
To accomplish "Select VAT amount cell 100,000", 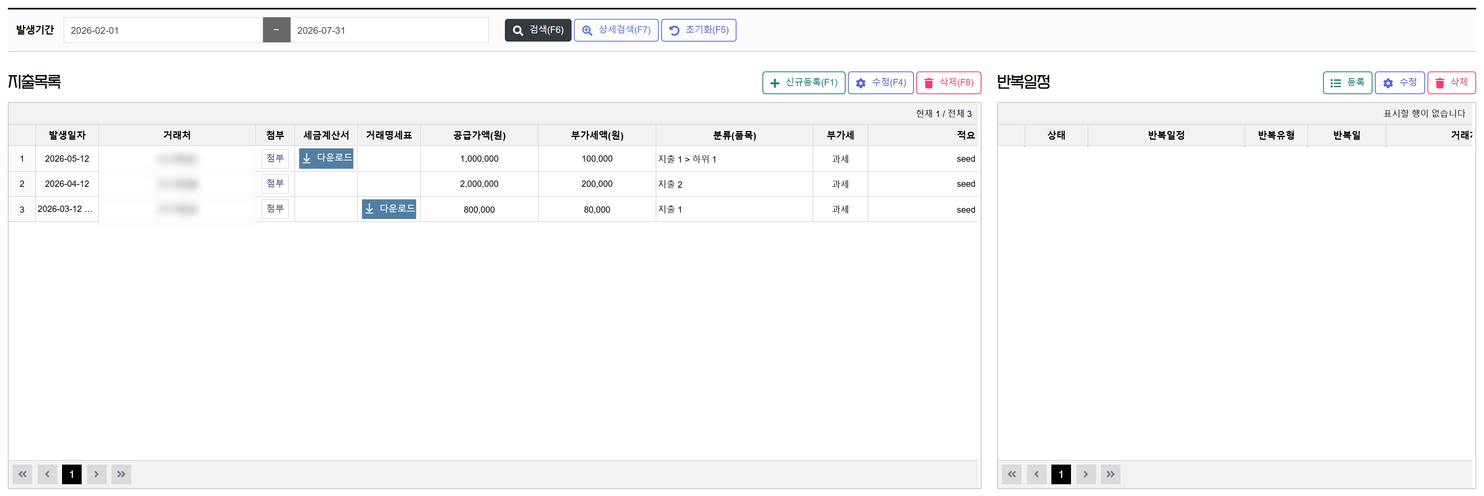I will click(597, 159).
